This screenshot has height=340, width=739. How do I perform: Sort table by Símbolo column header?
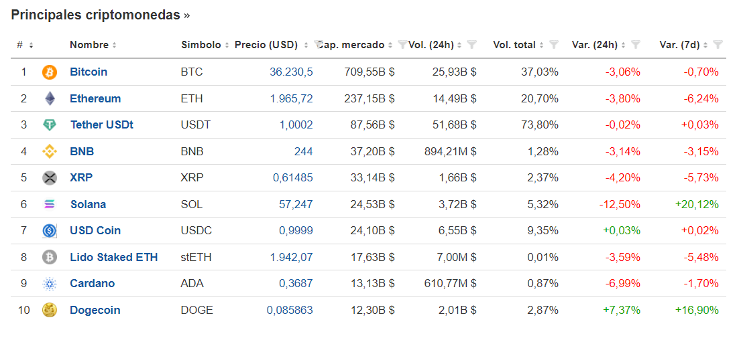pos(205,45)
